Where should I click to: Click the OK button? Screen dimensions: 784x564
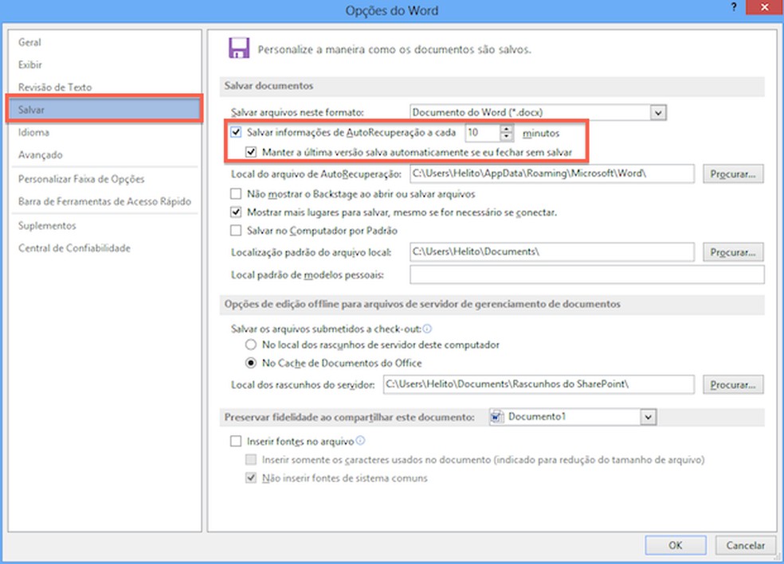pyautogui.click(x=675, y=546)
